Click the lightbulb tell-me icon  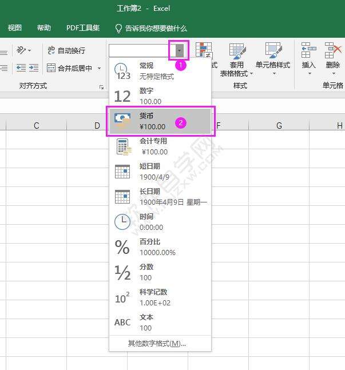[x=118, y=29]
